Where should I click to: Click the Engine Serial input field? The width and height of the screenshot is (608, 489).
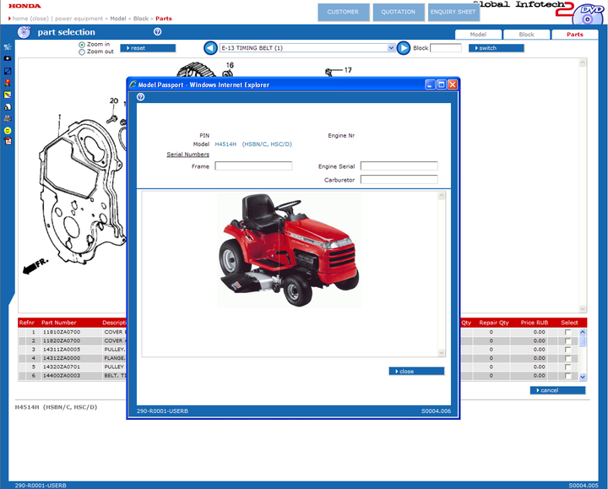[399, 166]
